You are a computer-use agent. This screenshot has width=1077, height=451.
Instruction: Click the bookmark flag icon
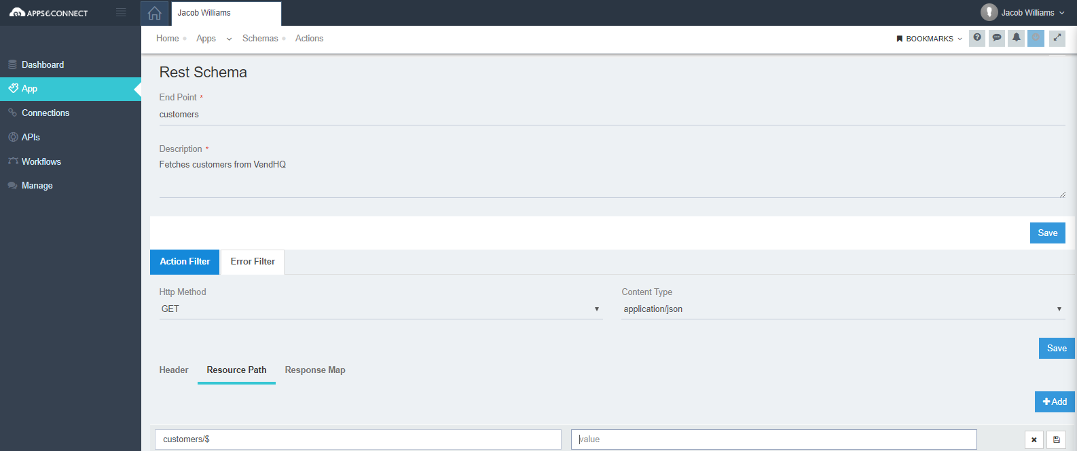click(x=899, y=39)
